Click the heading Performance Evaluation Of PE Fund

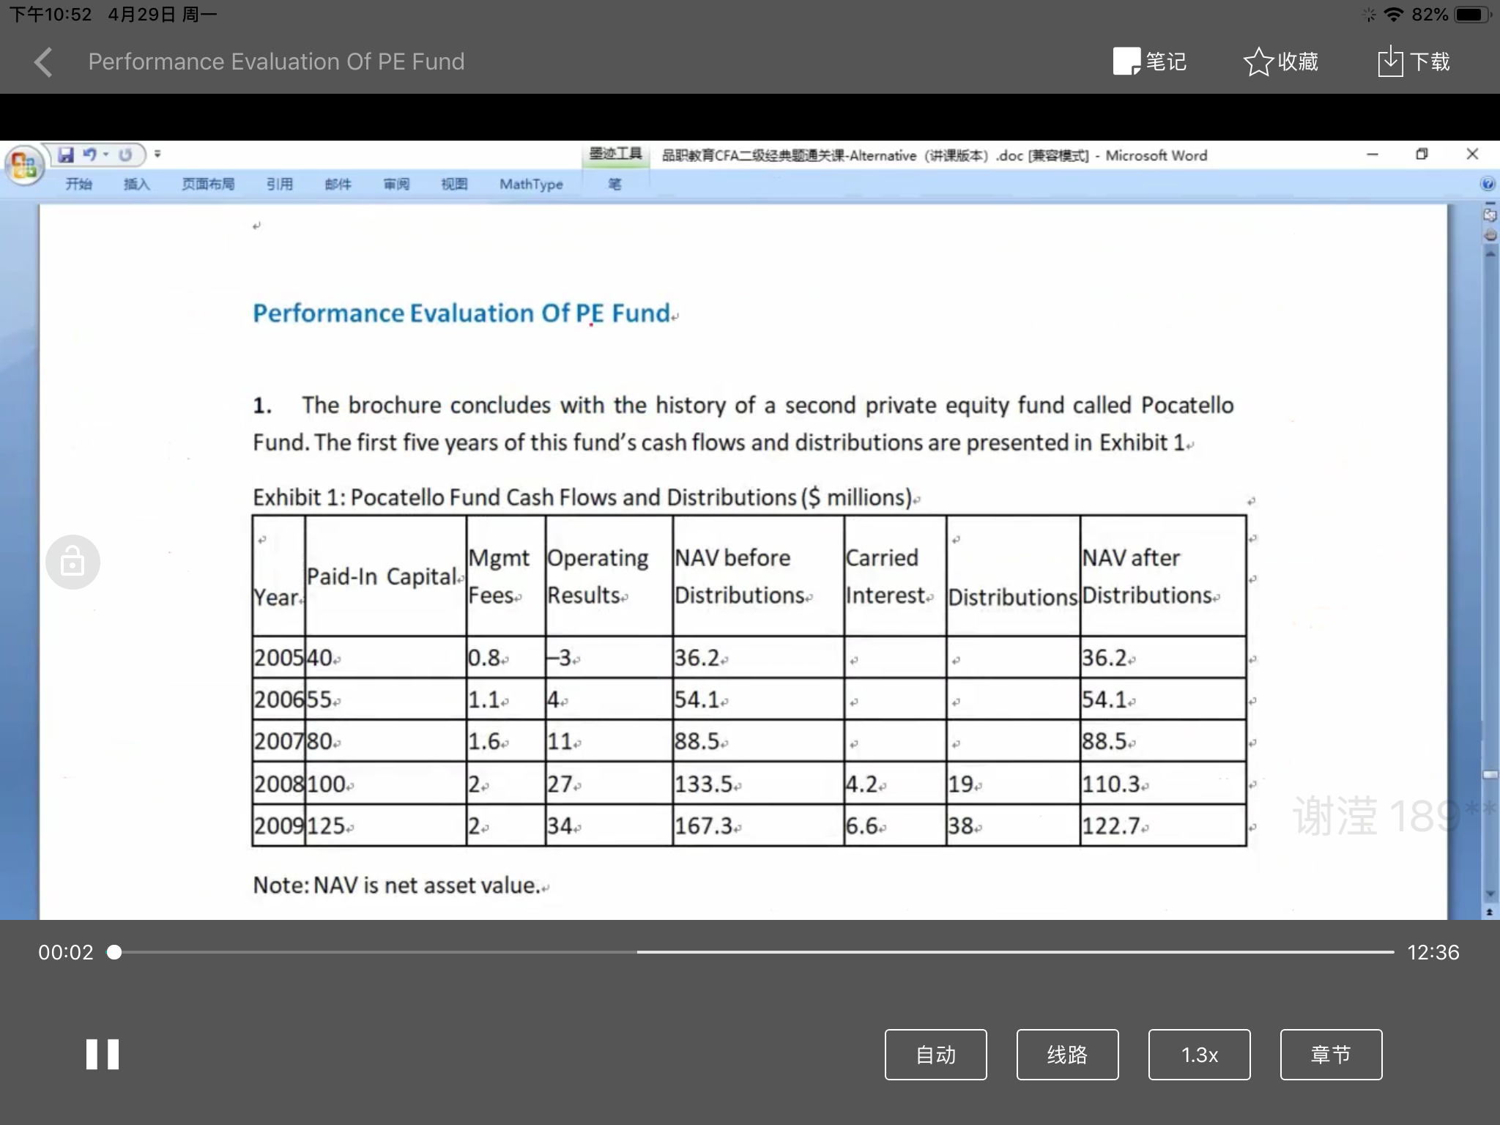(461, 313)
